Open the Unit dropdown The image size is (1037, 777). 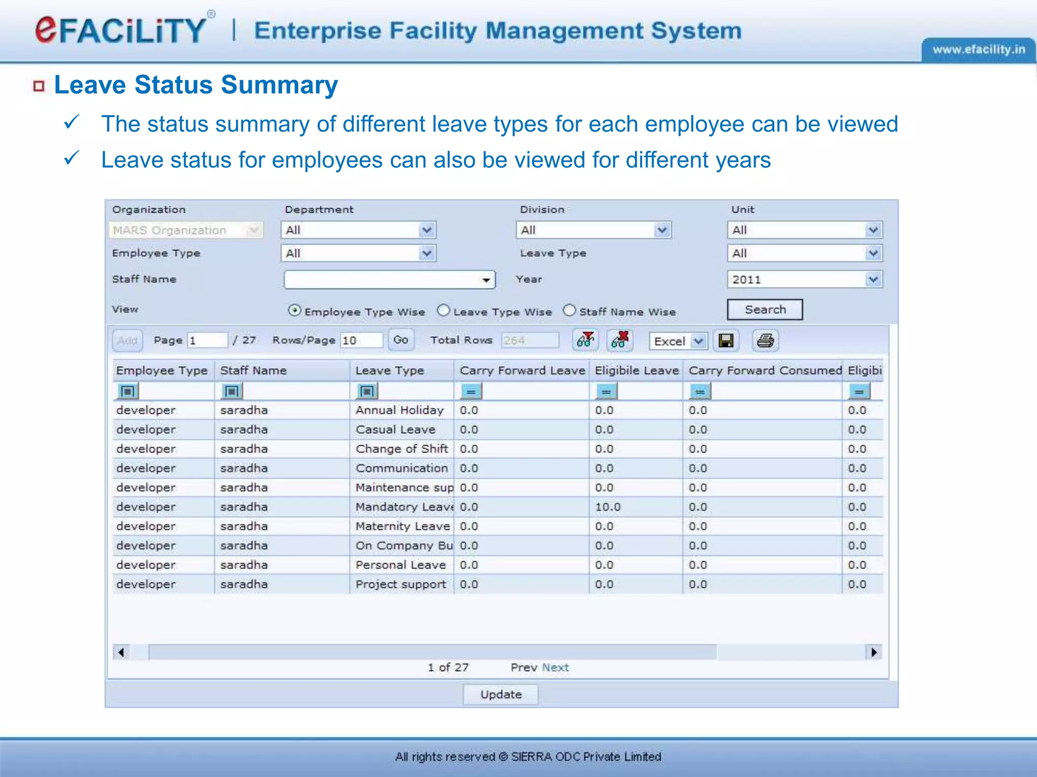tap(805, 230)
